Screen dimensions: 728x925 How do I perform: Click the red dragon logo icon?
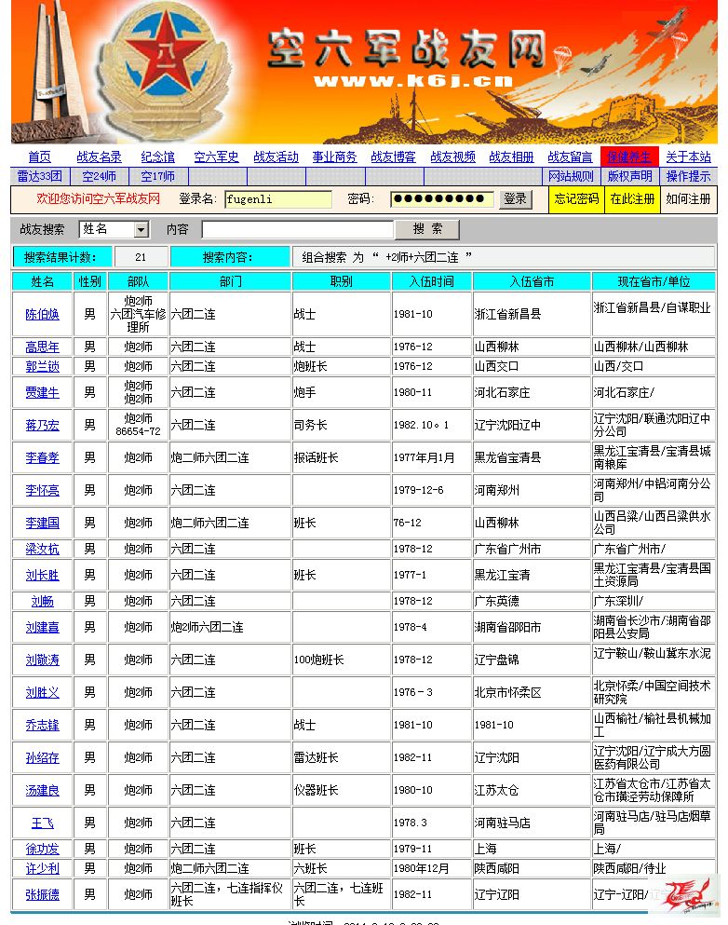click(687, 894)
